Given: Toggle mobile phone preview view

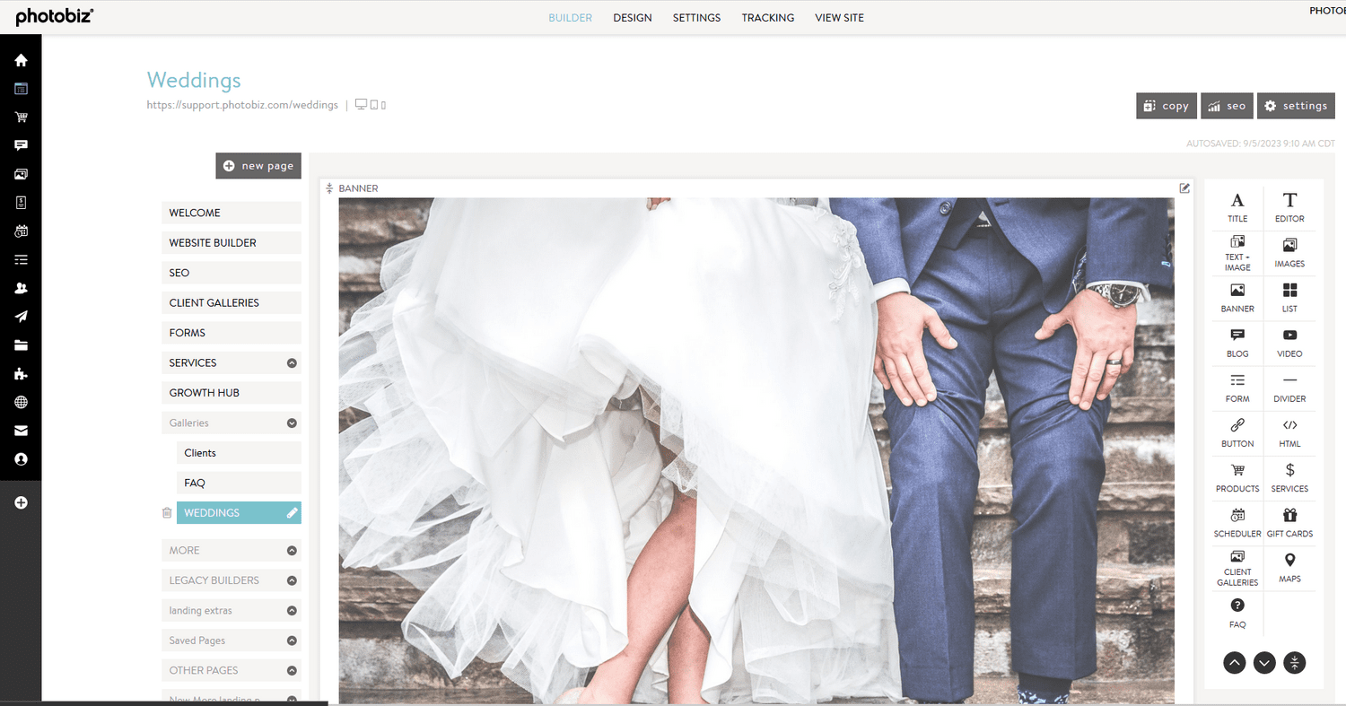Looking at the screenshot, I should click(x=383, y=104).
